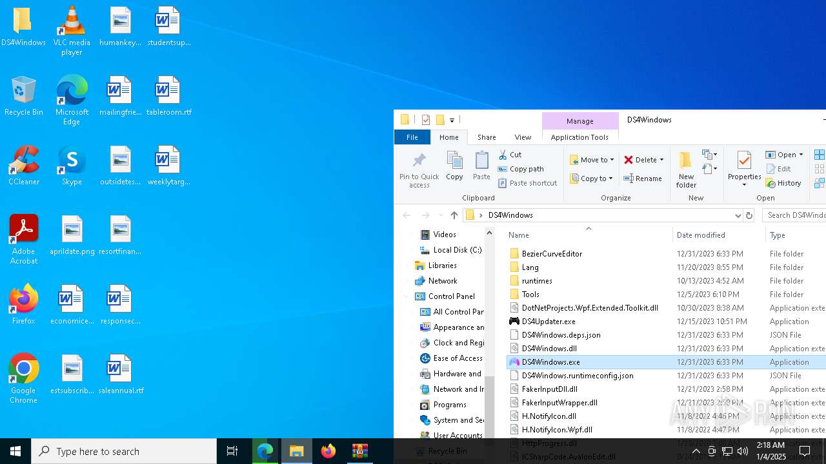Select the apríldate.png file on the desktop
Image resolution: width=826 pixels, height=464 pixels.
click(x=72, y=236)
